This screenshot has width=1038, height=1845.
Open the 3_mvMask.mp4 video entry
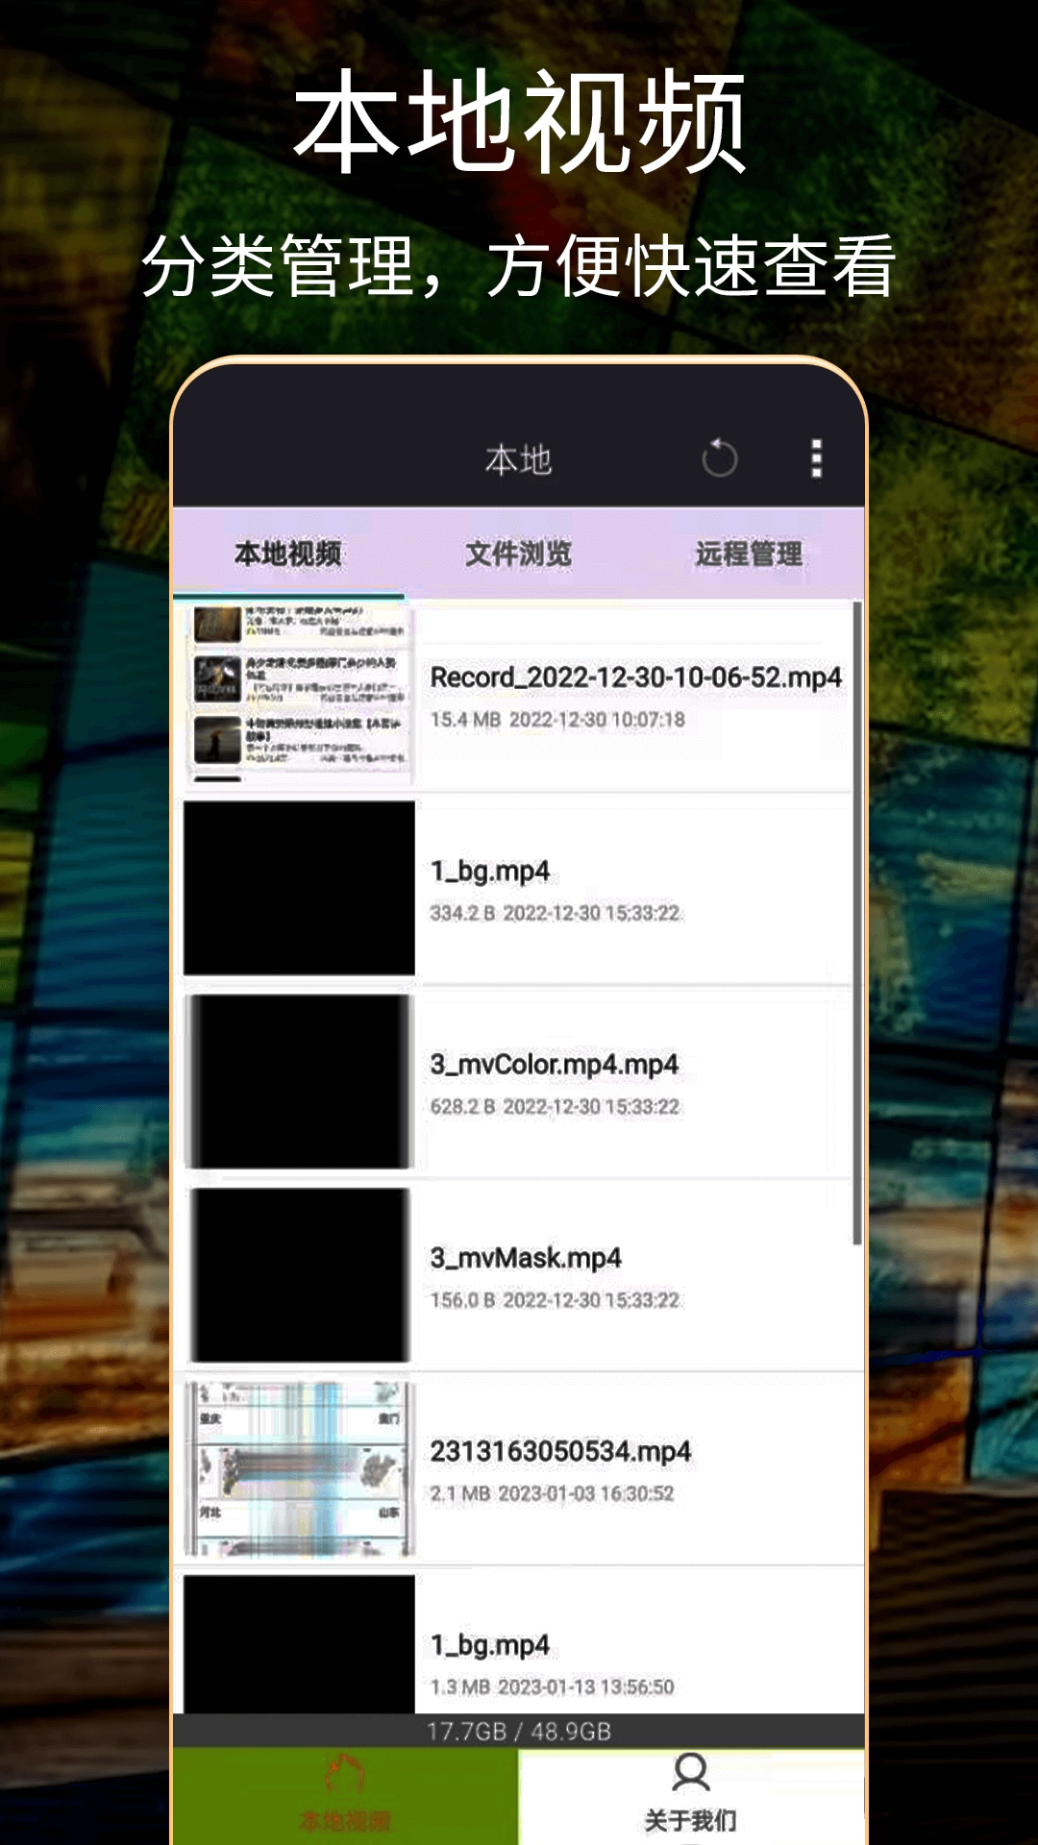pos(526,1258)
